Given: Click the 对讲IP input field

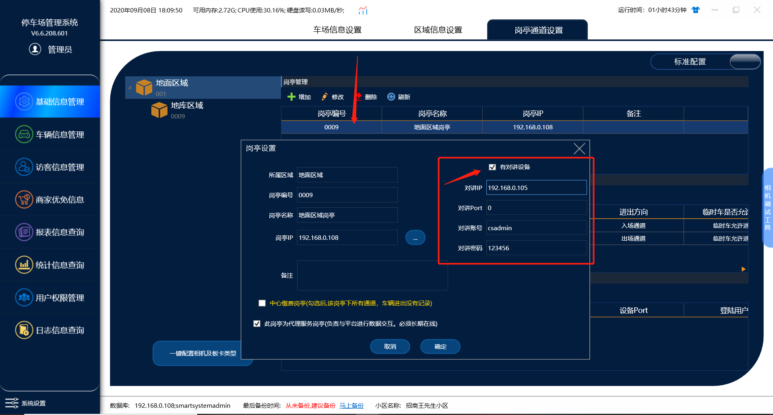Looking at the screenshot, I should [x=536, y=188].
